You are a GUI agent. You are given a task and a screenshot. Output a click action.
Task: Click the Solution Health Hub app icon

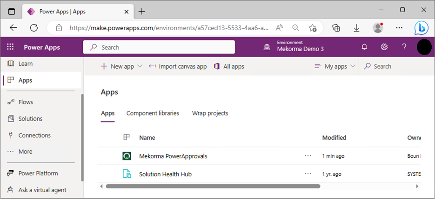[127, 174]
